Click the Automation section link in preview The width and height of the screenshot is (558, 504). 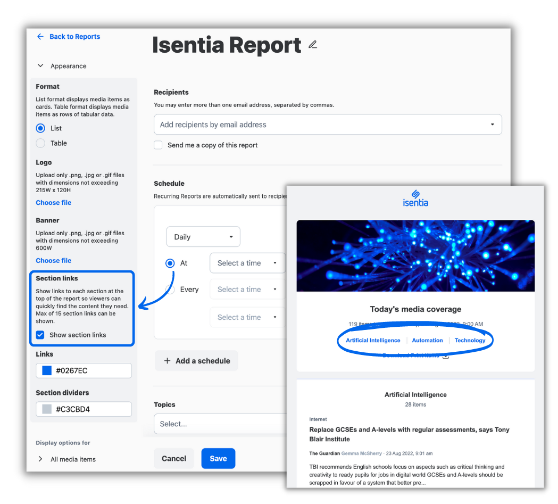click(427, 340)
